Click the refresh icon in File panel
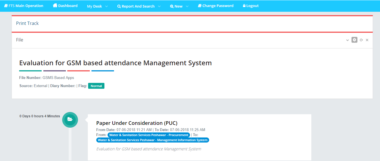 point(361,40)
